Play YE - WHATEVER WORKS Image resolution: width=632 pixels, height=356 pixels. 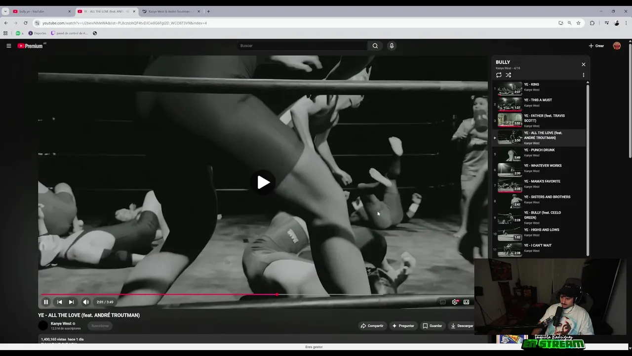click(540, 169)
